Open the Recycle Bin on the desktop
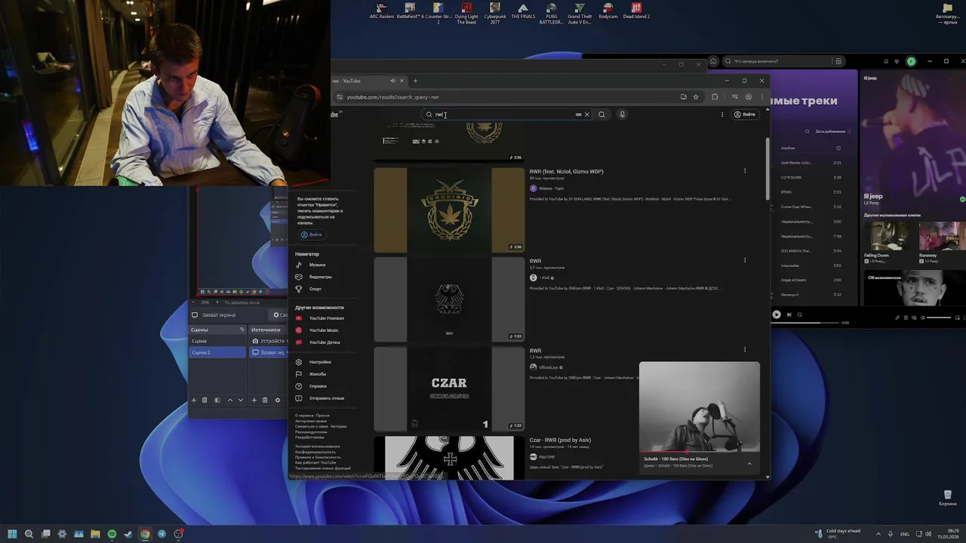The height and width of the screenshot is (543, 966). pos(946,499)
